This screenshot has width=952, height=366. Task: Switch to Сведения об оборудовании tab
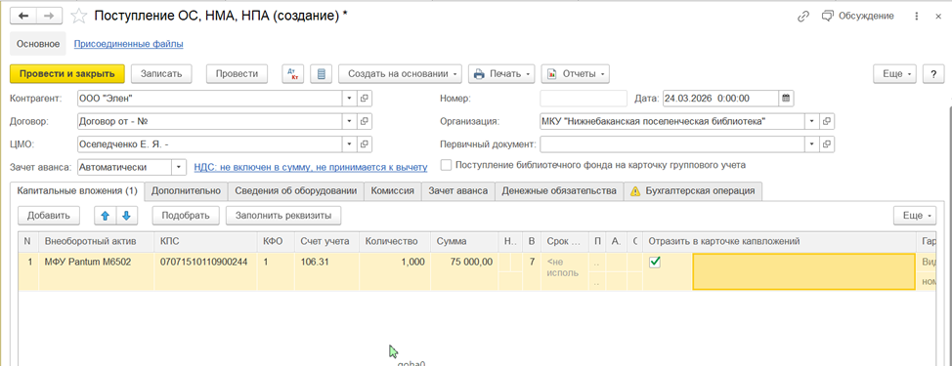[296, 191]
